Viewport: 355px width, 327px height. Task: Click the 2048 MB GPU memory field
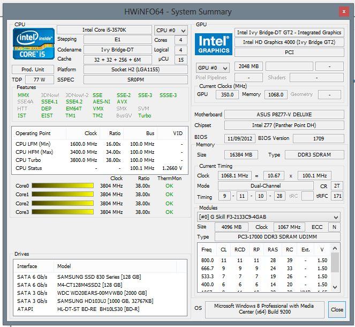pyautogui.click(x=248, y=66)
